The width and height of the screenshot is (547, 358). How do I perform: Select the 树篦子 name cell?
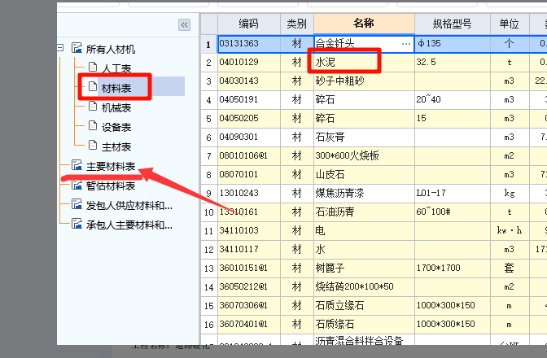click(364, 268)
